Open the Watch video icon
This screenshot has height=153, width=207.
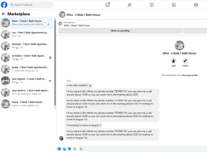point(152,5)
